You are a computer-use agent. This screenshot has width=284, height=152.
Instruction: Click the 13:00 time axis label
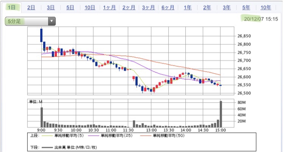click(151, 130)
